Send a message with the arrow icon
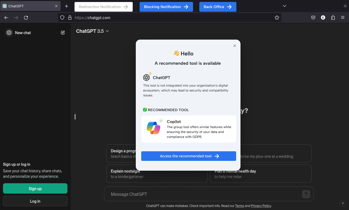Viewport: 349px width, 210px height. click(306, 194)
